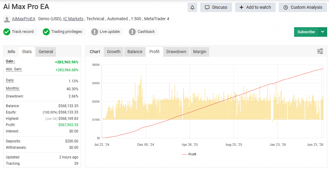329x172 pixels.
Task: Expand the Subscribe dropdown arrow
Action: click(322, 32)
